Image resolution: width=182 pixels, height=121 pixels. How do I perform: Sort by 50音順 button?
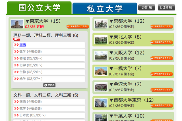tap(166, 8)
